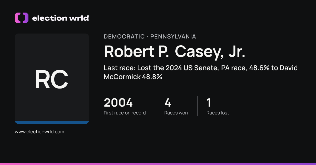Open the RC initials avatar thumbnail
The image size is (316, 165).
(52, 79)
